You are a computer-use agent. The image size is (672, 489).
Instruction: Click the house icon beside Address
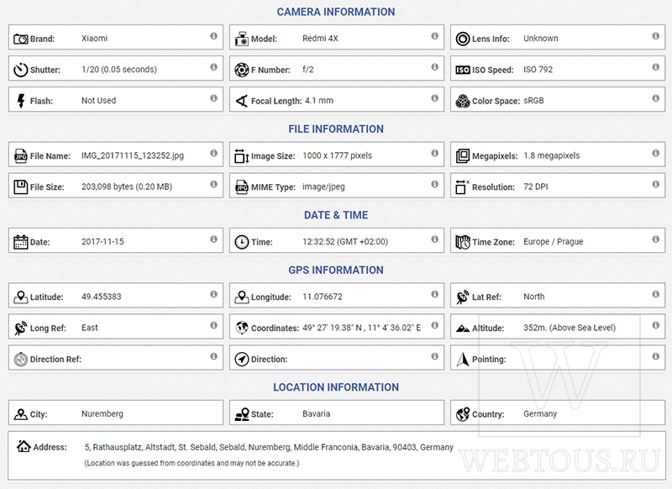coord(24,446)
